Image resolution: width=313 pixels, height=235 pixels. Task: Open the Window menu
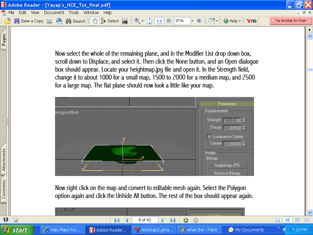point(91,13)
